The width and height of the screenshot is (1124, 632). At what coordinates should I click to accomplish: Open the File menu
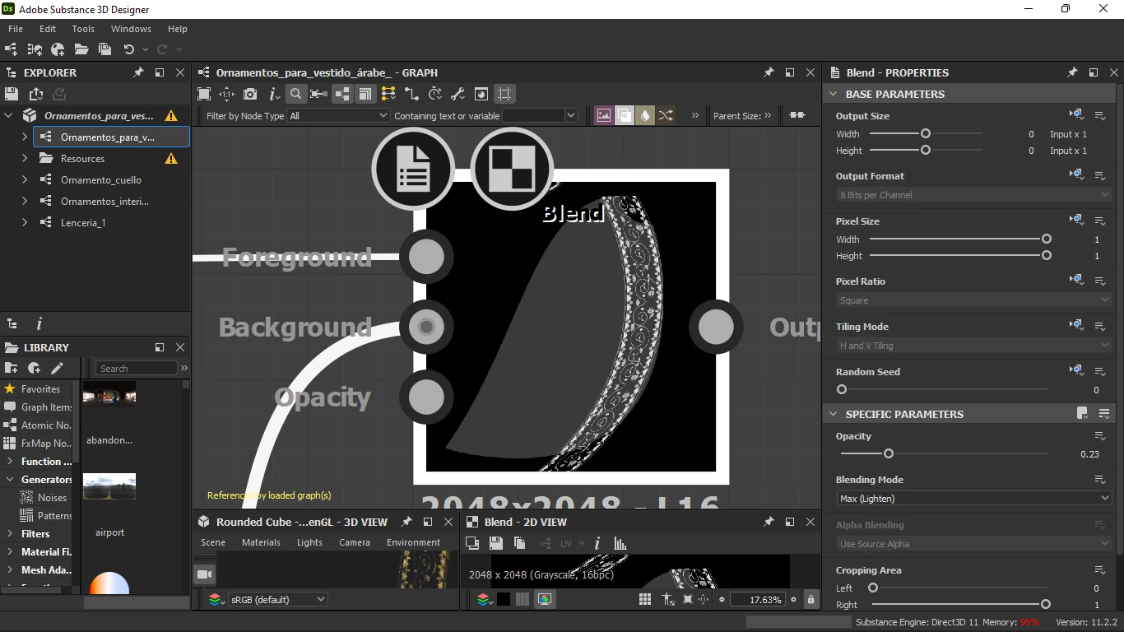point(16,29)
